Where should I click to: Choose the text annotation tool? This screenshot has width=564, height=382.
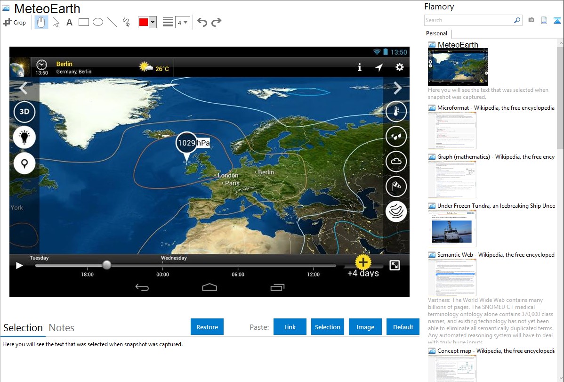[x=69, y=22]
